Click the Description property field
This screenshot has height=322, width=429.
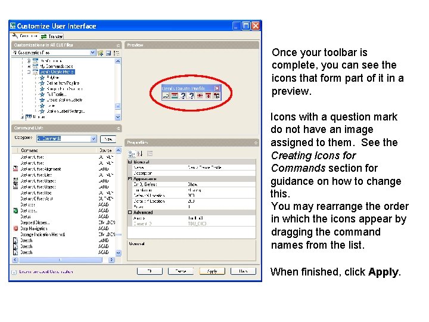[x=221, y=173]
